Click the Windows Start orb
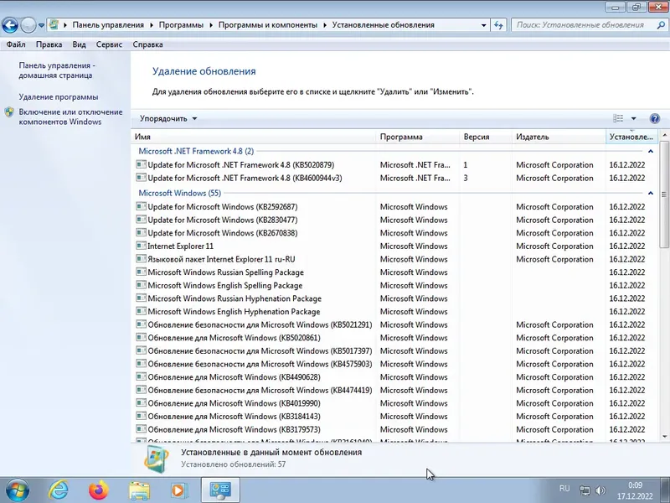Image resolution: width=670 pixels, height=503 pixels. [x=18, y=490]
